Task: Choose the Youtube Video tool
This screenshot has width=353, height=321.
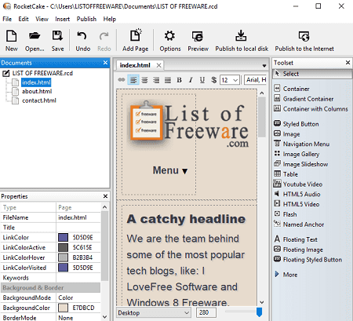Action: 298,184
